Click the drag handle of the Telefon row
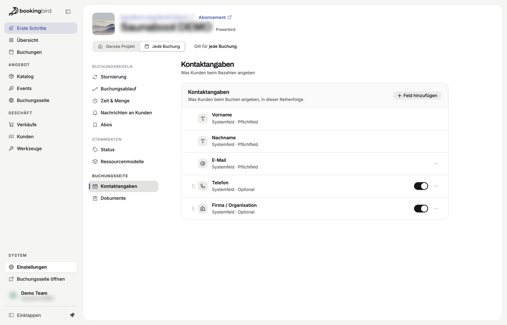This screenshot has width=507, height=325. pyautogui.click(x=193, y=186)
